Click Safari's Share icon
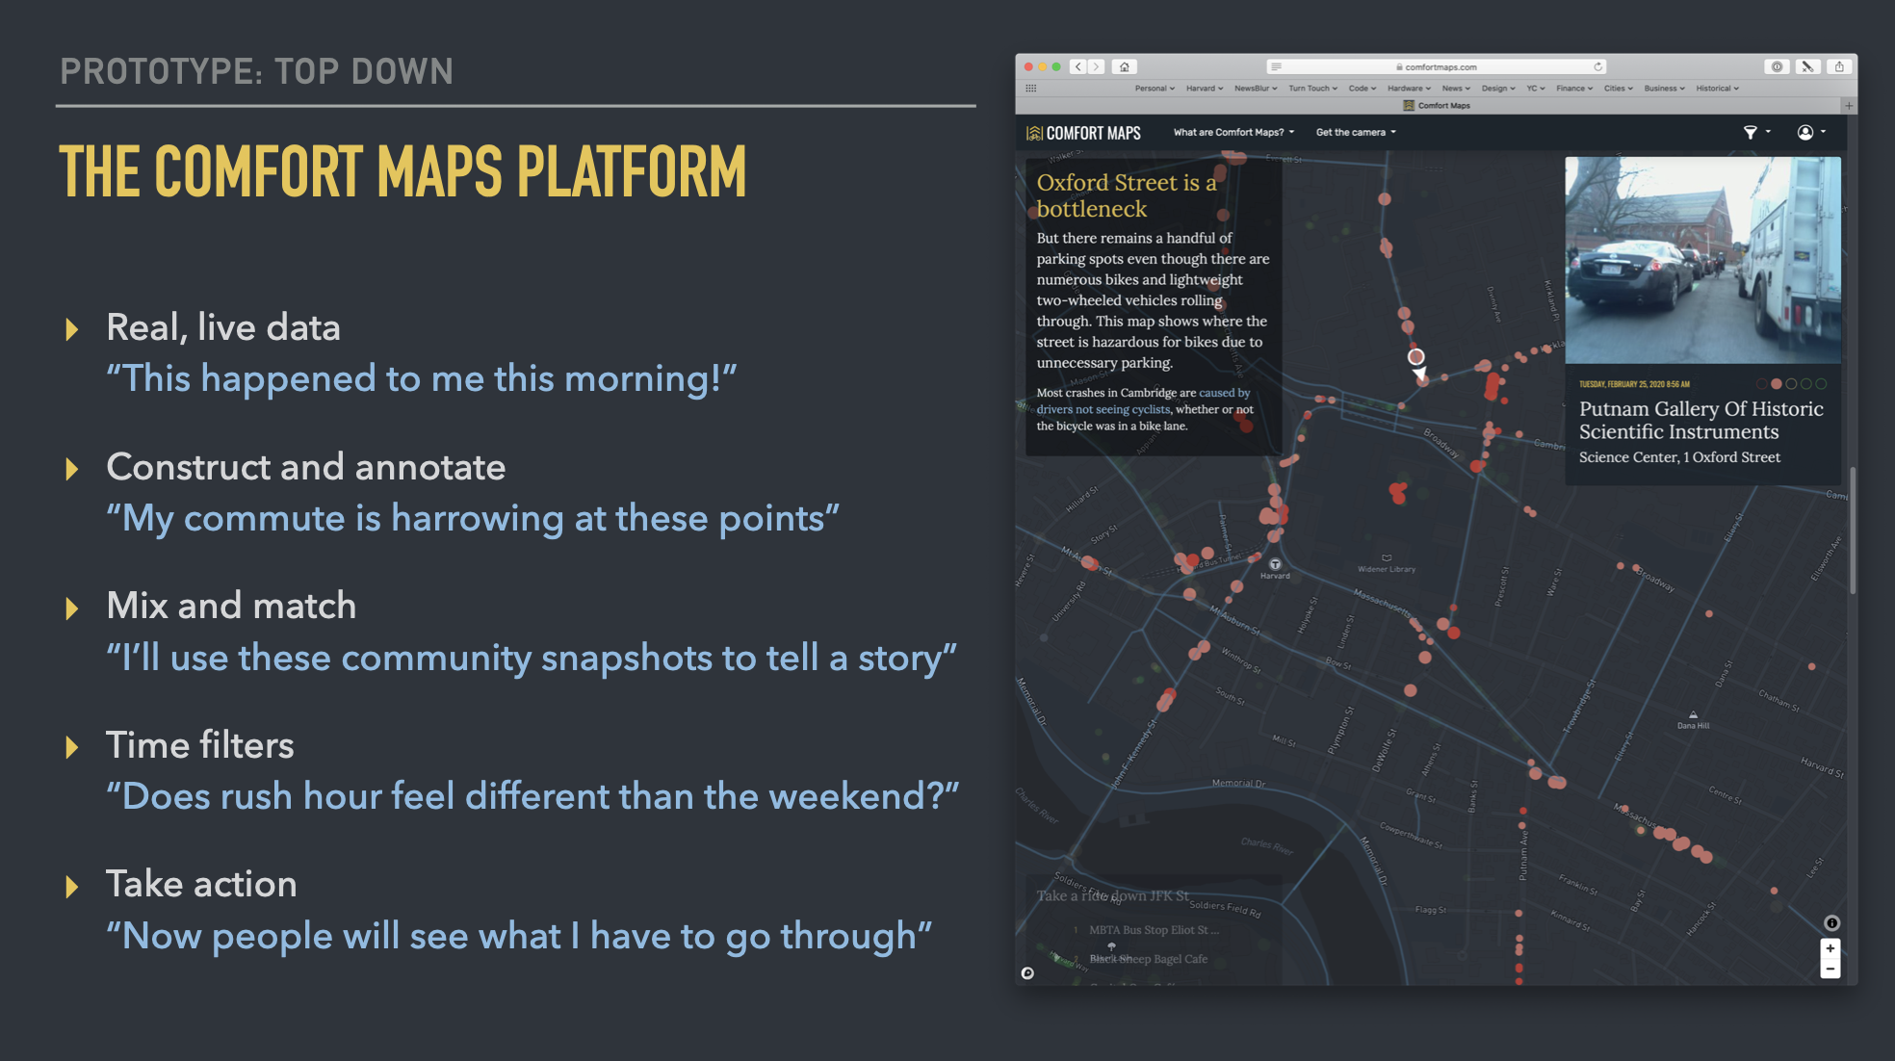Viewport: 1895px width, 1061px height. tap(1839, 66)
